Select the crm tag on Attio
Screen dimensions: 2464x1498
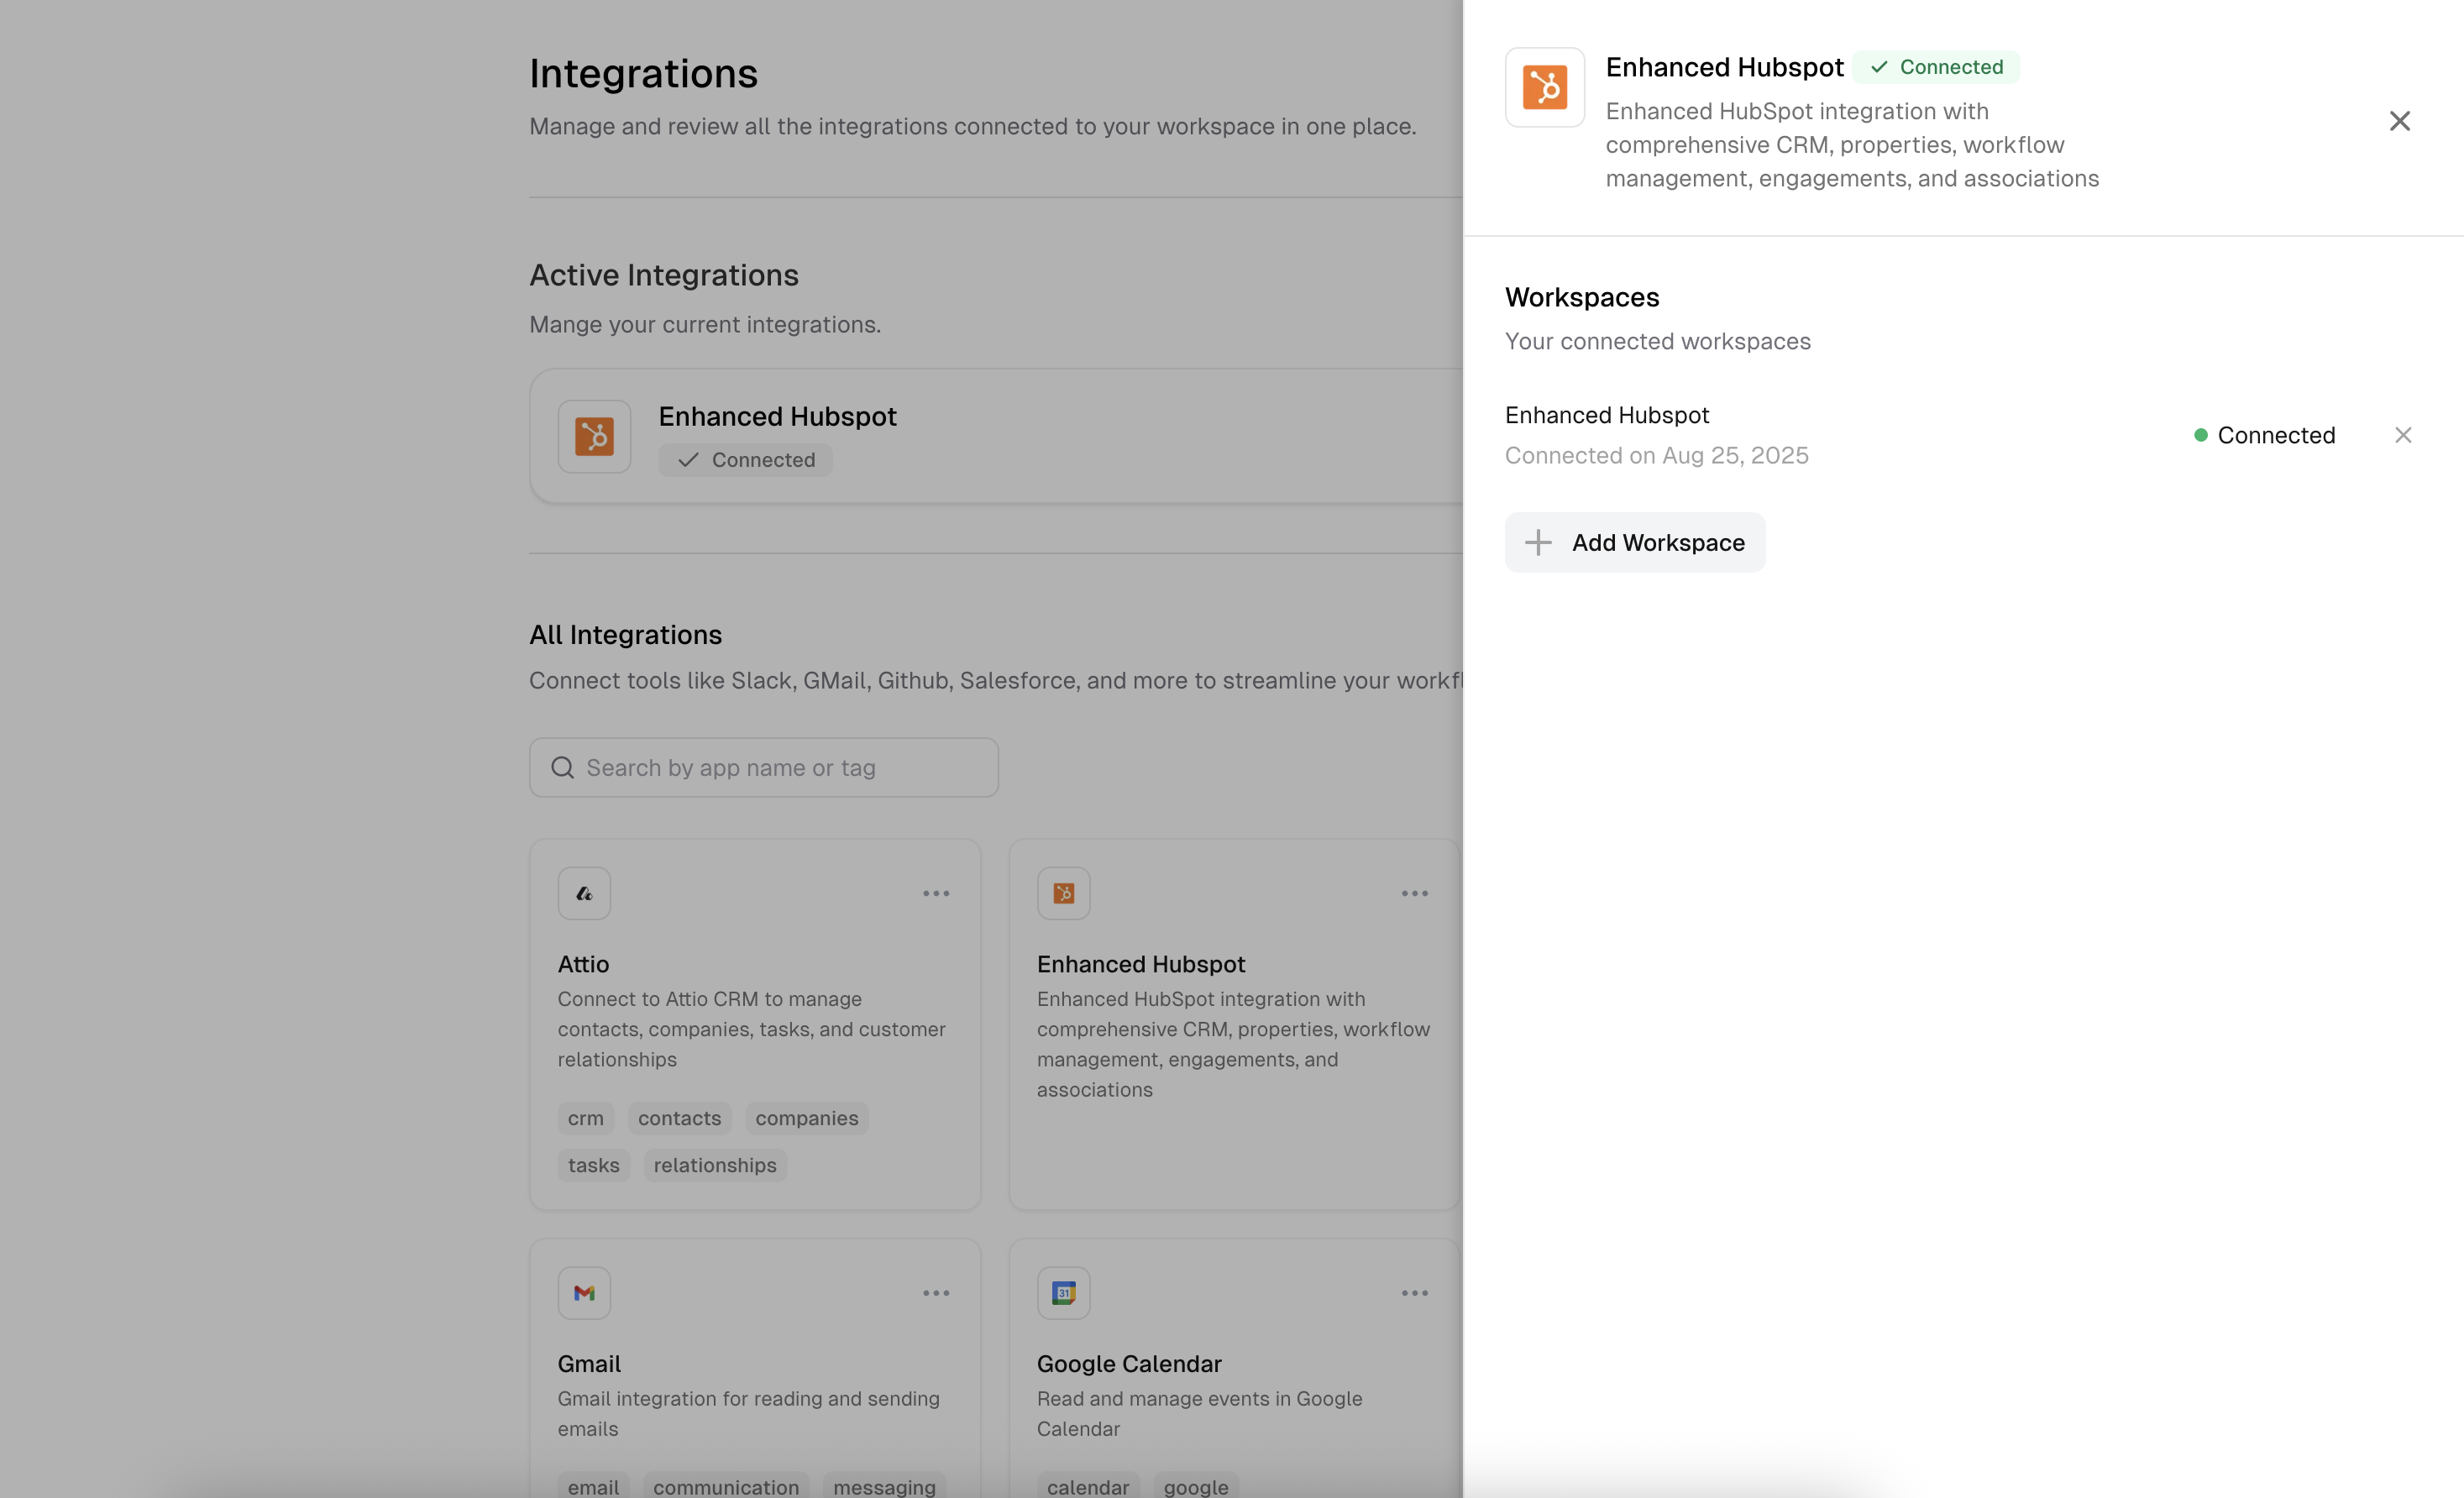(585, 1118)
